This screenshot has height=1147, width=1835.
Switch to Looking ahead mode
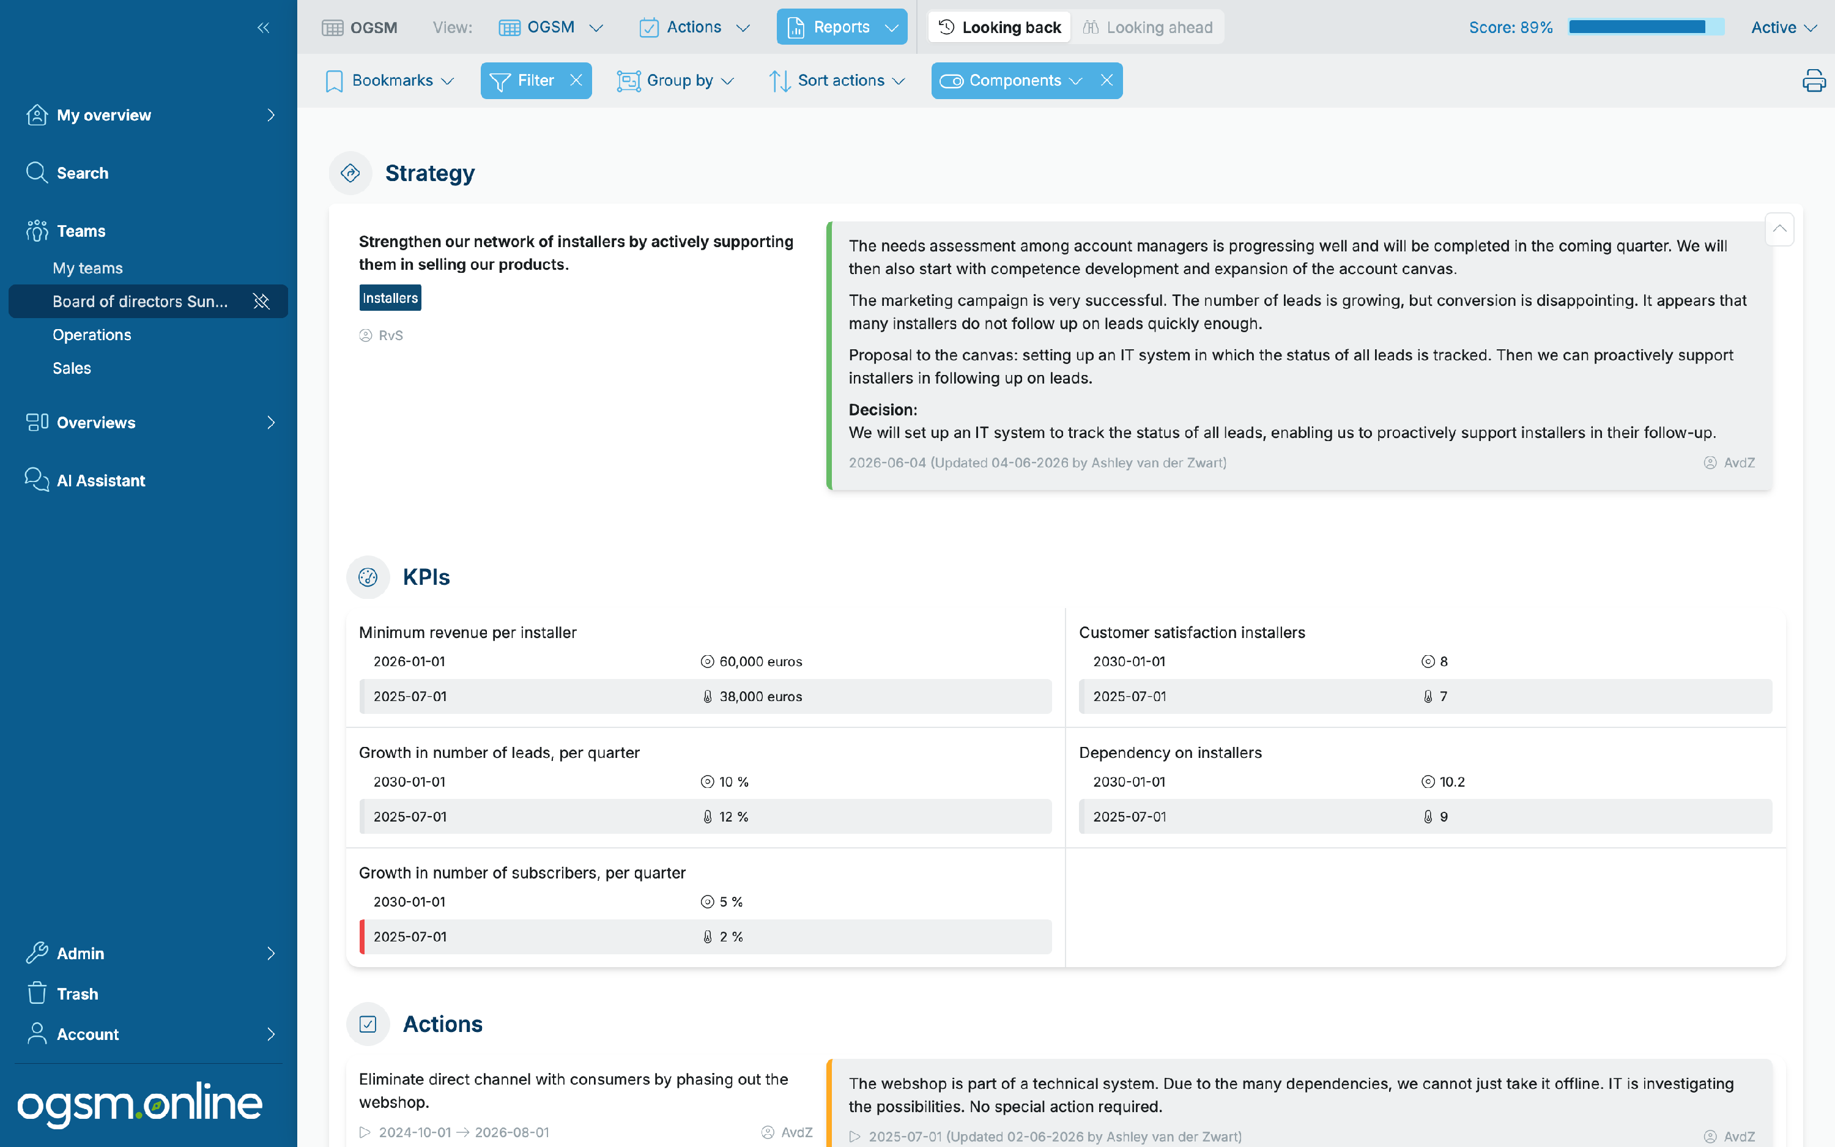[1148, 28]
